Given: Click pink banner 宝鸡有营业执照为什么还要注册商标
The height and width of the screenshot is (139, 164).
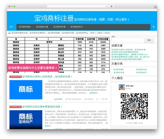Looking at the screenshot, I should 33,68.
